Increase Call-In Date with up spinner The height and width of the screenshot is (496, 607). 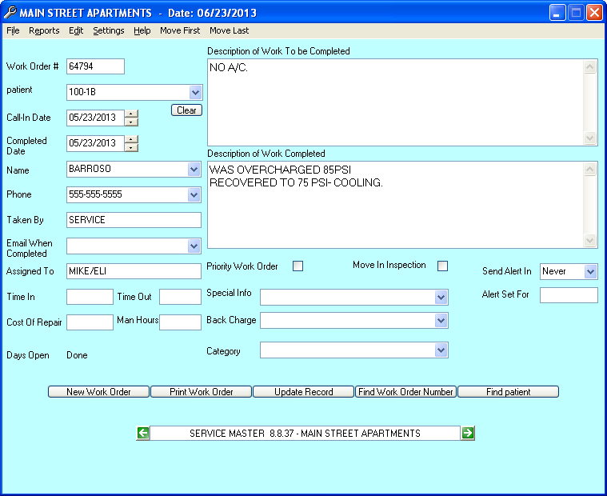click(x=132, y=114)
